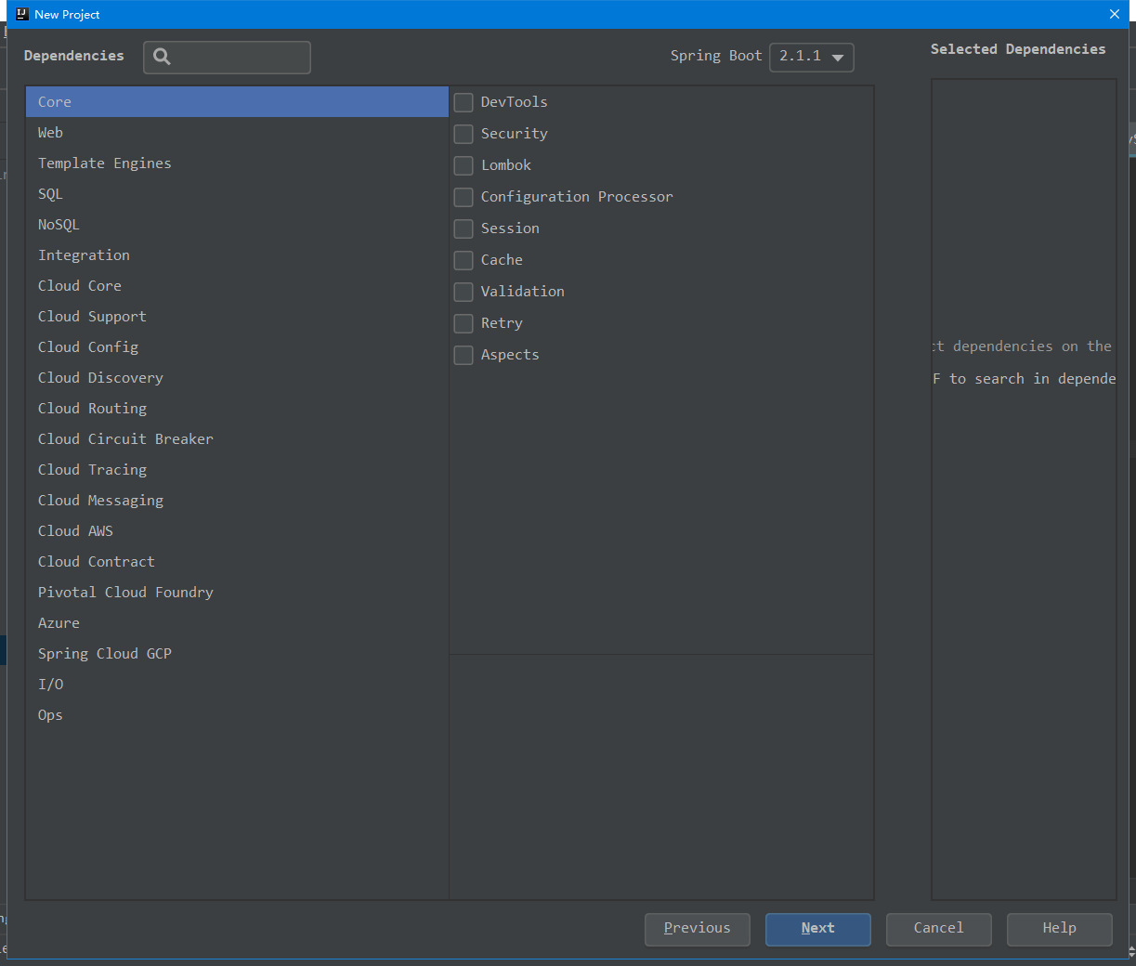The height and width of the screenshot is (966, 1136).
Task: Cancel the New Project wizard
Action: [939, 929]
